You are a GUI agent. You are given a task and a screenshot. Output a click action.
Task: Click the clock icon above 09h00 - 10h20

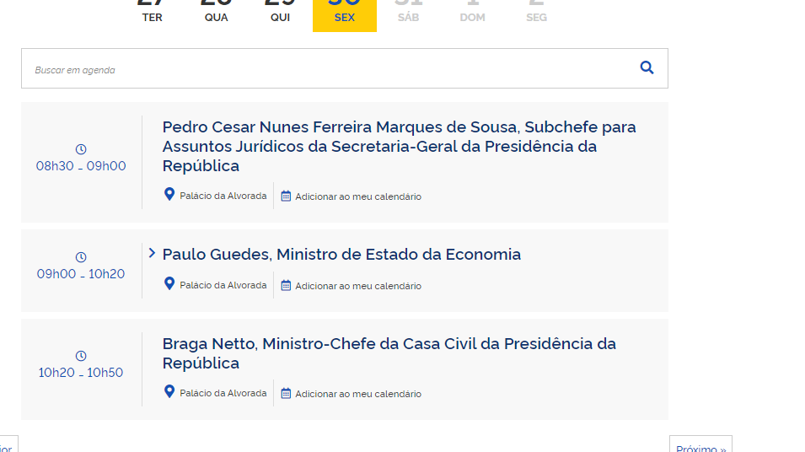pos(81,257)
